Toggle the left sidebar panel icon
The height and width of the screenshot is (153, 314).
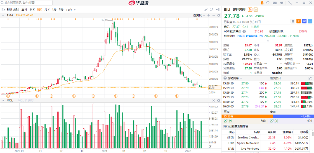pyautogui.click(x=3, y=9)
